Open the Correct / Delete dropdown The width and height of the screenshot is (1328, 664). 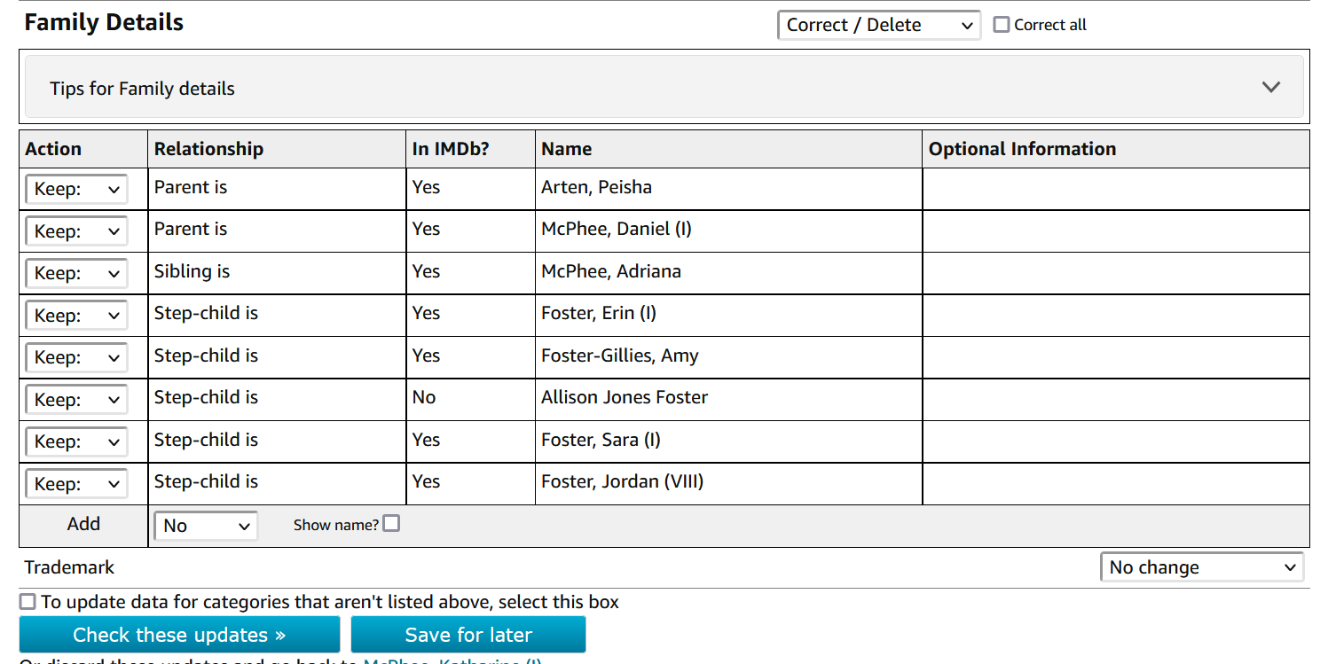click(x=878, y=25)
